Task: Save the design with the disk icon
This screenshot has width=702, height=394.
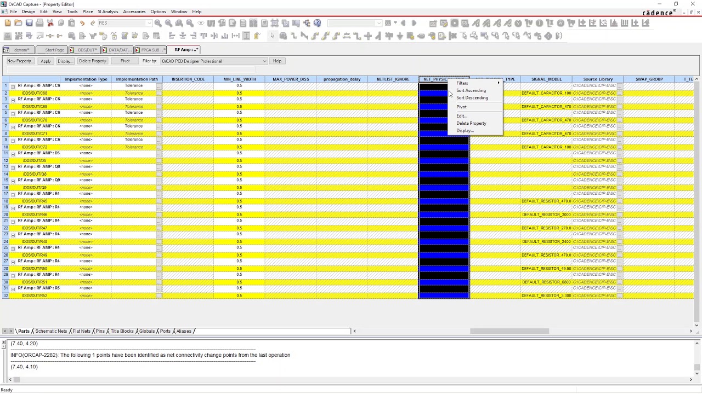Action: point(29,23)
